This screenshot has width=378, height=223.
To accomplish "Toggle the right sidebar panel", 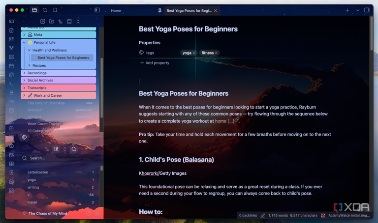I will click(367, 10).
